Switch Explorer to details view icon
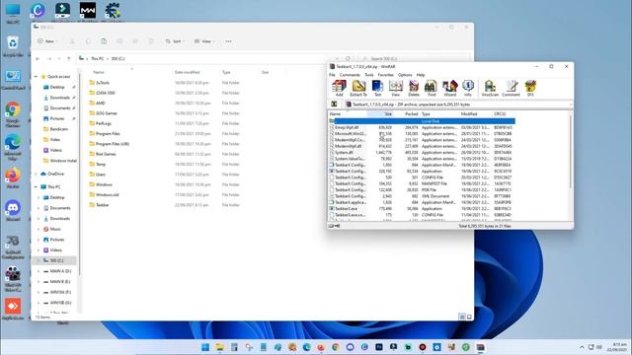The image size is (632, 355). [x=462, y=318]
